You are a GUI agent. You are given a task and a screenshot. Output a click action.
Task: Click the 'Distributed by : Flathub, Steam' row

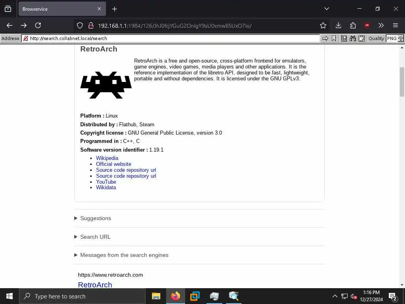tap(117, 124)
